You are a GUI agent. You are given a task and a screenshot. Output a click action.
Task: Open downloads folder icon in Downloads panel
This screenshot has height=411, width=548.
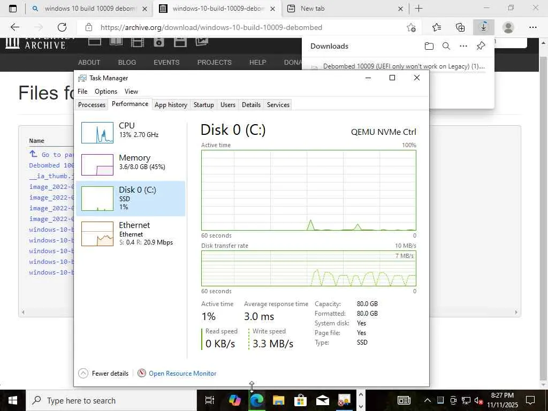pos(429,46)
